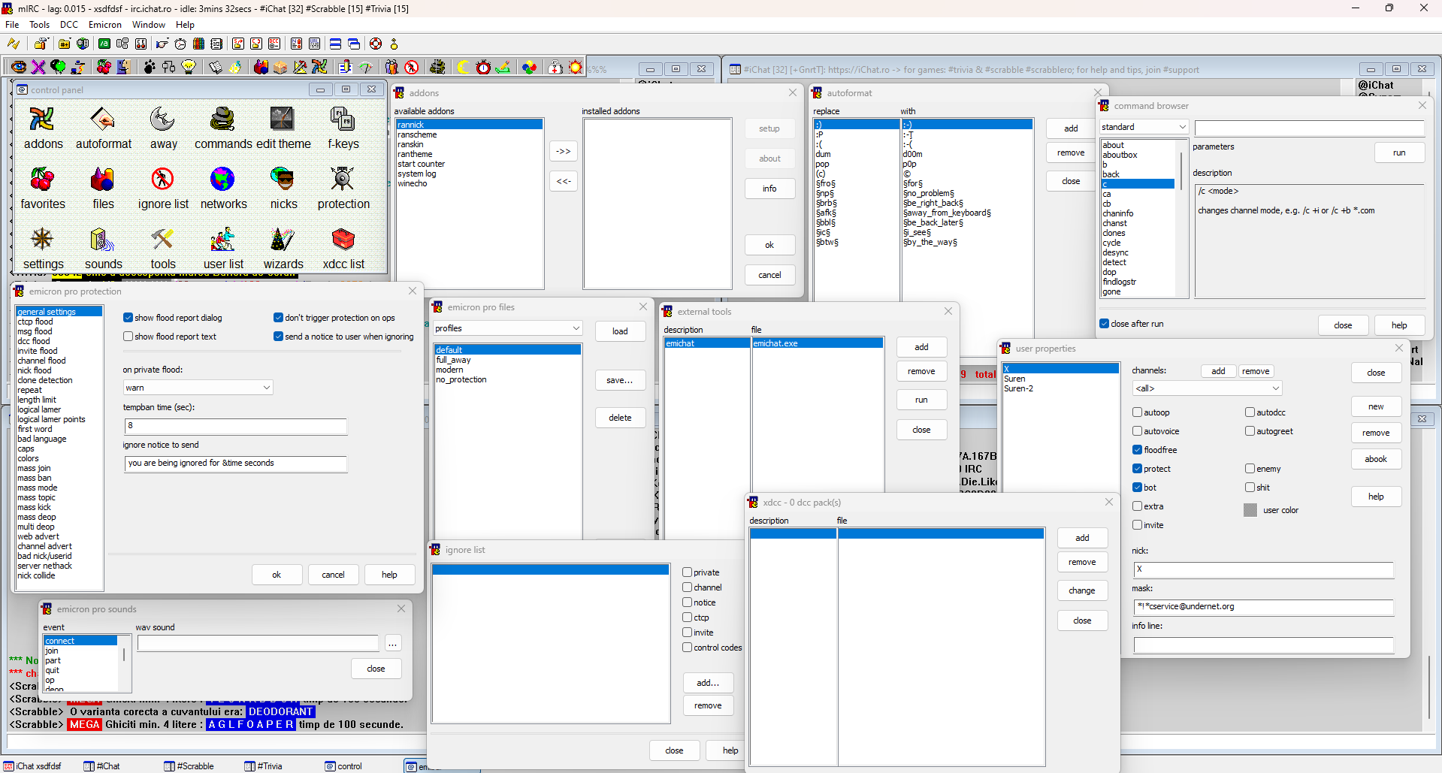Open user list icon in control panel
The height and width of the screenshot is (773, 1442).
coord(223,249)
